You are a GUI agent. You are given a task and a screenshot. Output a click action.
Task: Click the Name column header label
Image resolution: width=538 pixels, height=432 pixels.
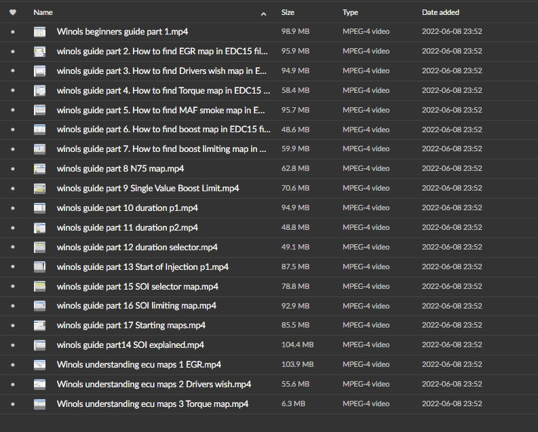coord(43,12)
